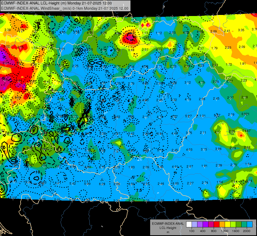
Task: Click the teal swatch in the legend
Action: (244, 224)
